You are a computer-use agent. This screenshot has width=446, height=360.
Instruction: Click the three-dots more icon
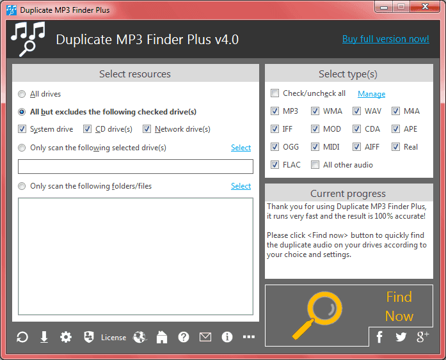(x=249, y=337)
